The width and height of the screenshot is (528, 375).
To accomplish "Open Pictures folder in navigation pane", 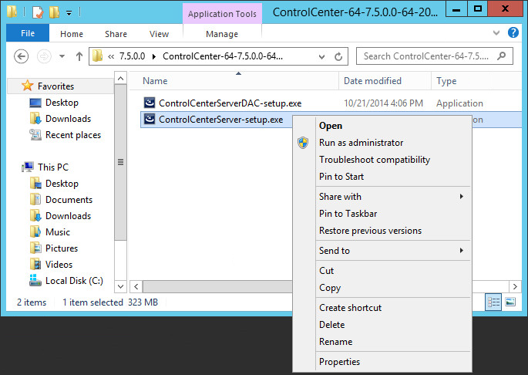I will pyautogui.click(x=62, y=248).
